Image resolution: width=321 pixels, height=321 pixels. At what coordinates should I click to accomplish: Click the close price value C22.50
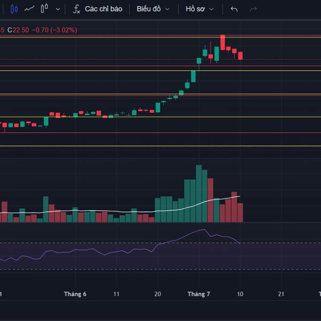tap(18, 30)
